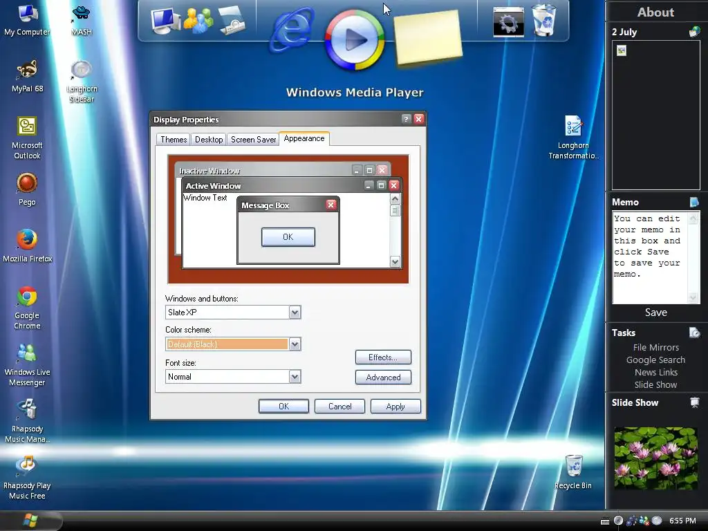Open Google Search in Tasks panel

coord(655,360)
